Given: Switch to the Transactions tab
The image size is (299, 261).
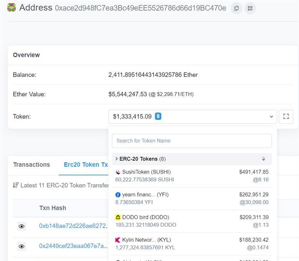Looking at the screenshot, I should tap(31, 165).
